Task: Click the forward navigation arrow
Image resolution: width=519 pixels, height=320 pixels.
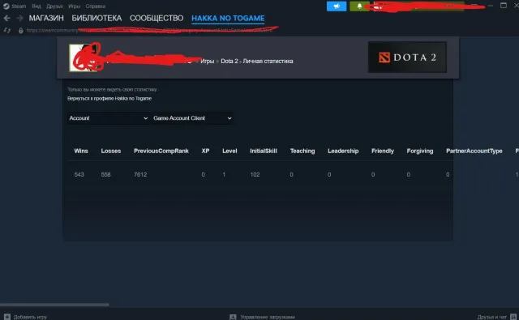Action: (x=19, y=18)
